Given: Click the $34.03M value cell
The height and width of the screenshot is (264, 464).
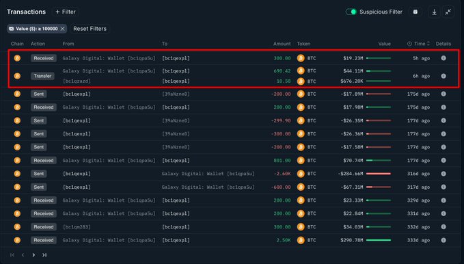Looking at the screenshot, I should tap(353, 227).
